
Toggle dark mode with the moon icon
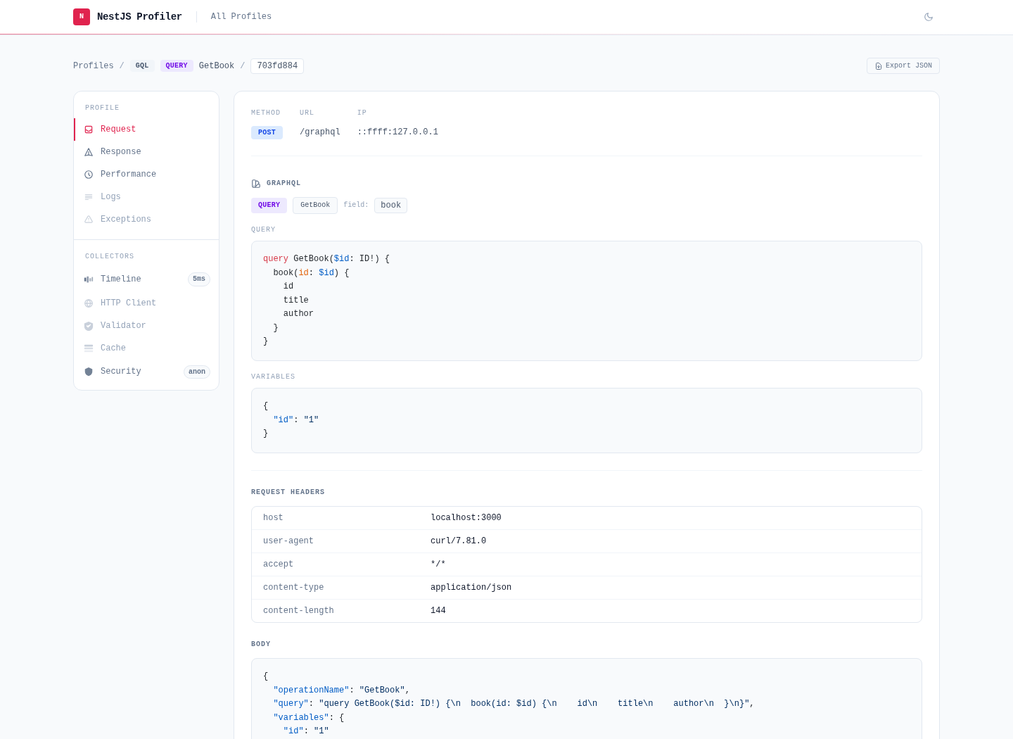929,17
